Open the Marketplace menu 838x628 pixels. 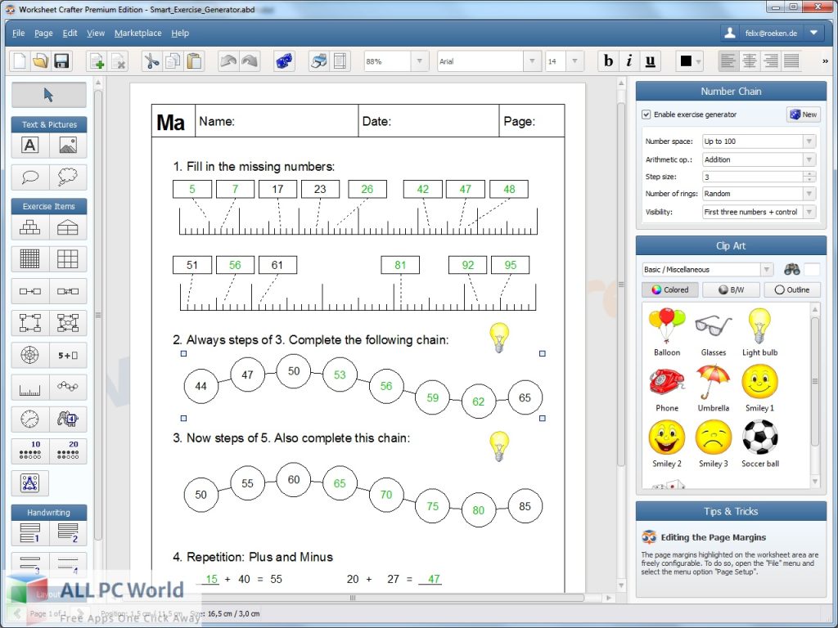(137, 34)
